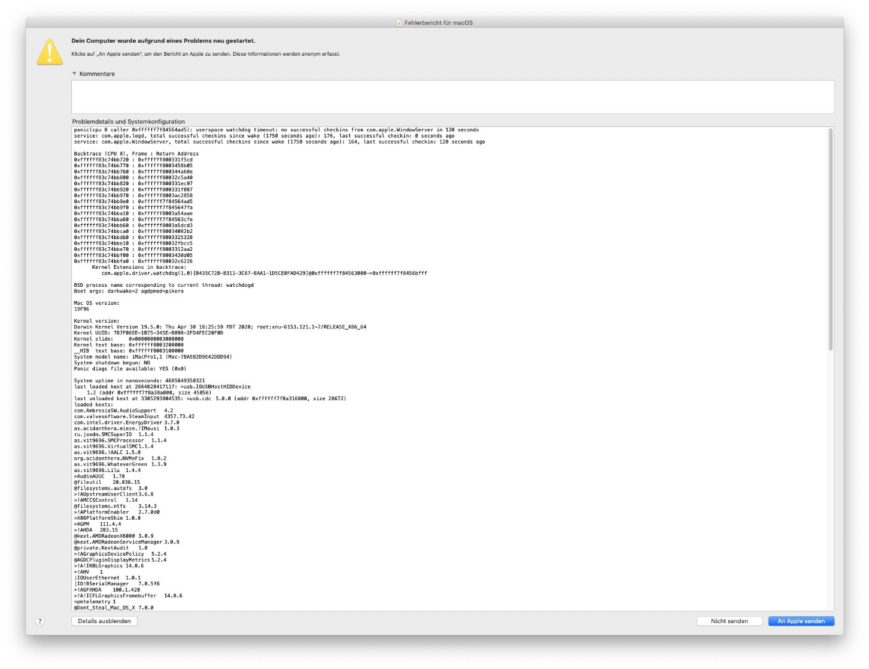Viewport: 869px width, 669px height.
Task: Select the 'com.apple.driver.watchdog(1.0)' line
Action: (264, 273)
